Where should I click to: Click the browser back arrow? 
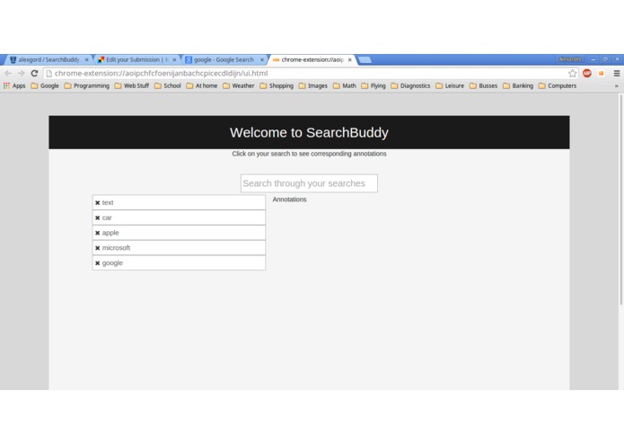(8, 74)
